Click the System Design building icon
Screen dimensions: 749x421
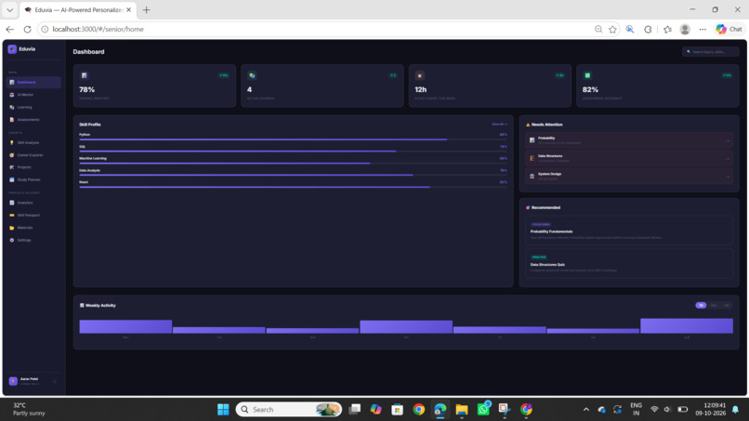pos(532,176)
